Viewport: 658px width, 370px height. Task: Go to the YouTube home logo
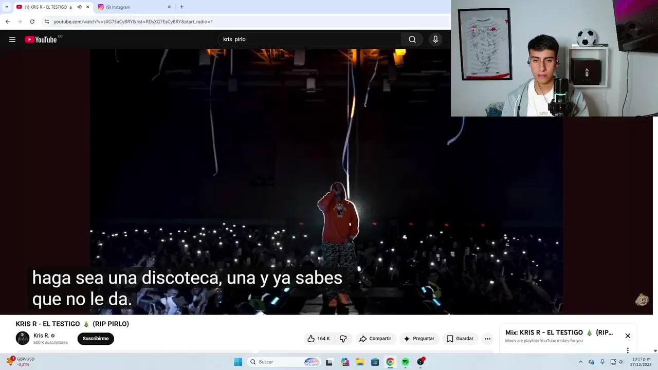[x=41, y=40]
